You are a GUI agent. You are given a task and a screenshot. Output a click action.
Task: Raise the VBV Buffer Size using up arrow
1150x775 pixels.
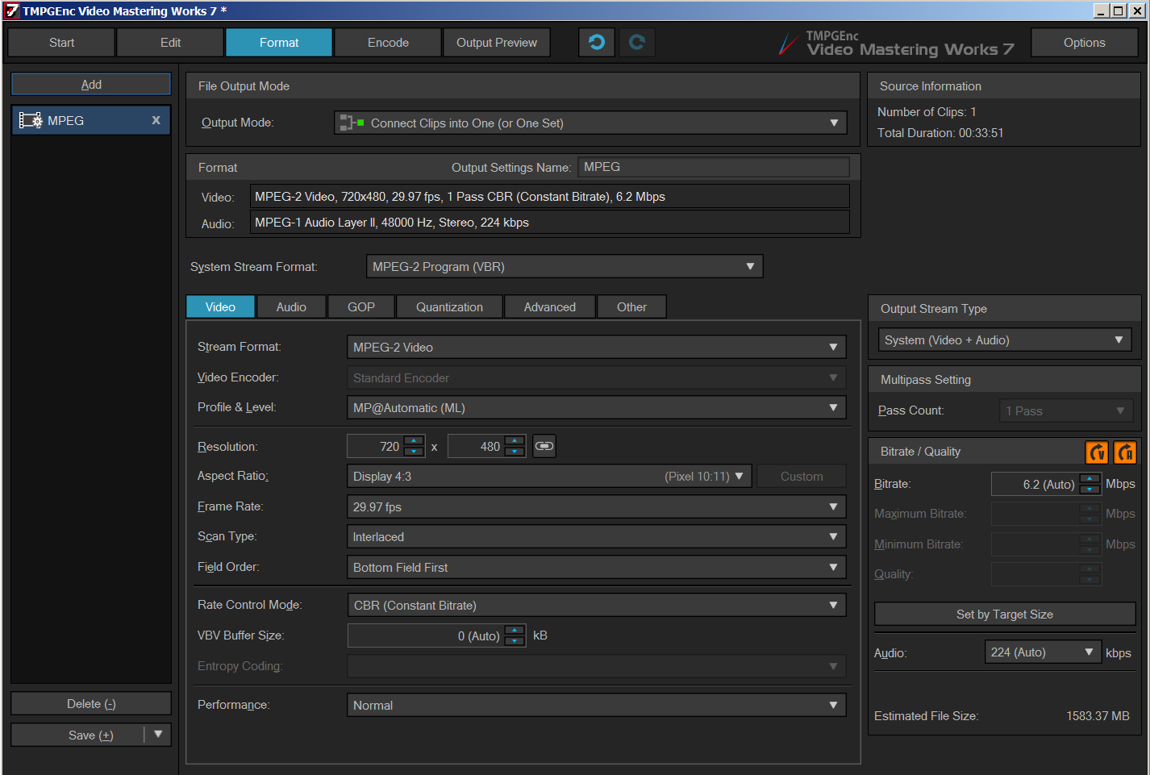tap(515, 630)
